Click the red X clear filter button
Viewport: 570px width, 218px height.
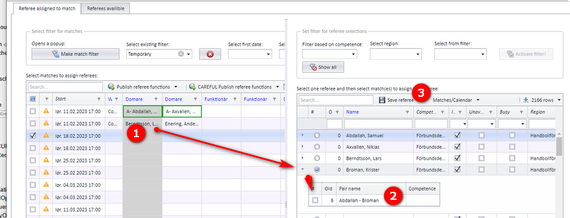(x=210, y=54)
